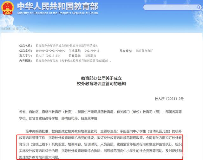Select the creation date 2021-06-15

(92, 51)
